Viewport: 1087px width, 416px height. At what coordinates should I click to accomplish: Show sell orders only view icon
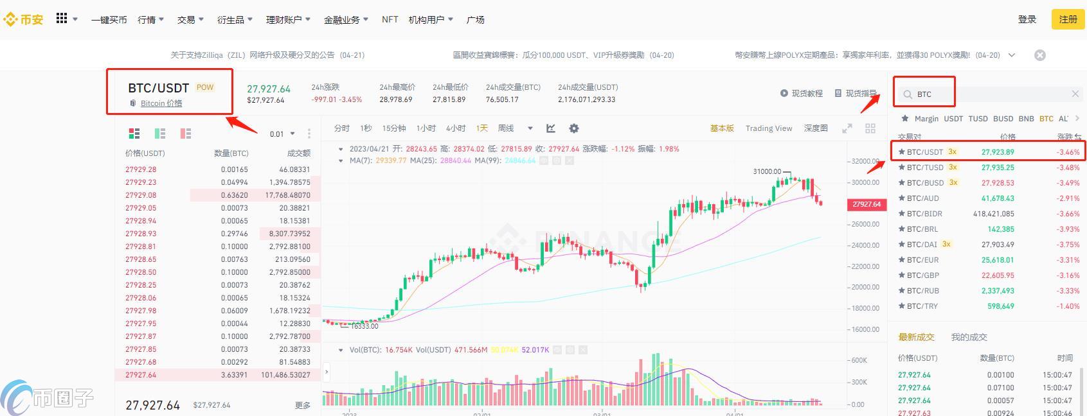click(186, 134)
